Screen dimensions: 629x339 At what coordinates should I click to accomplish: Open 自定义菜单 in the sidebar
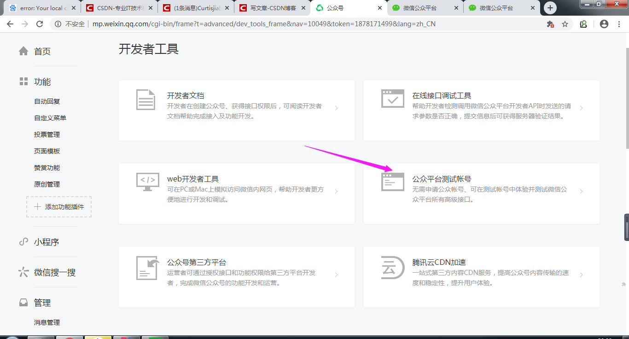[50, 118]
